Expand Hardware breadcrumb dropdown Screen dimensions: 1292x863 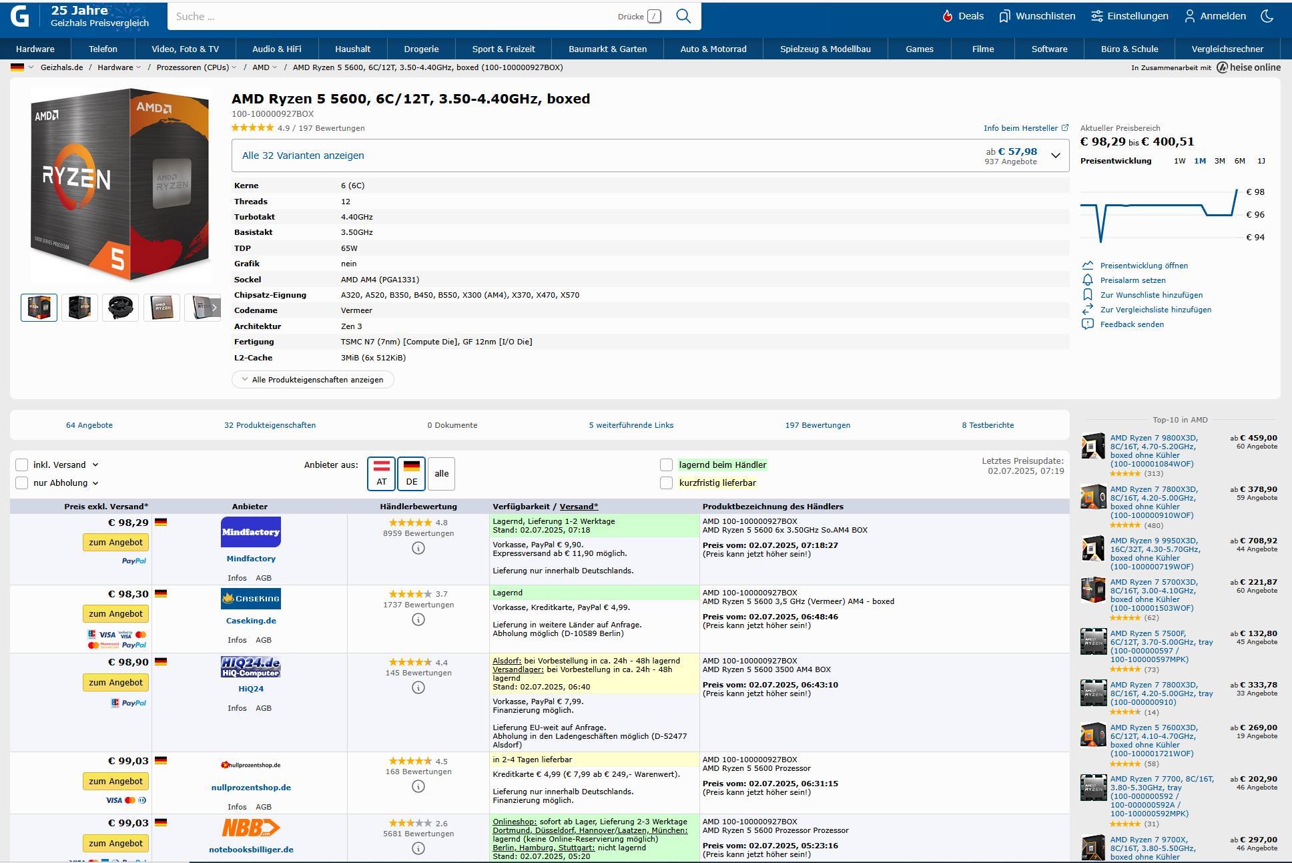pyautogui.click(x=139, y=67)
